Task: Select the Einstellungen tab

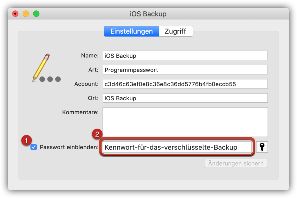Action: (131, 31)
